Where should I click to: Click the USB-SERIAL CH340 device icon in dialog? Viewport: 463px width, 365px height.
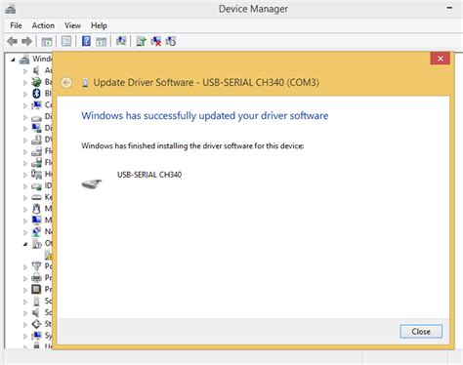92,183
